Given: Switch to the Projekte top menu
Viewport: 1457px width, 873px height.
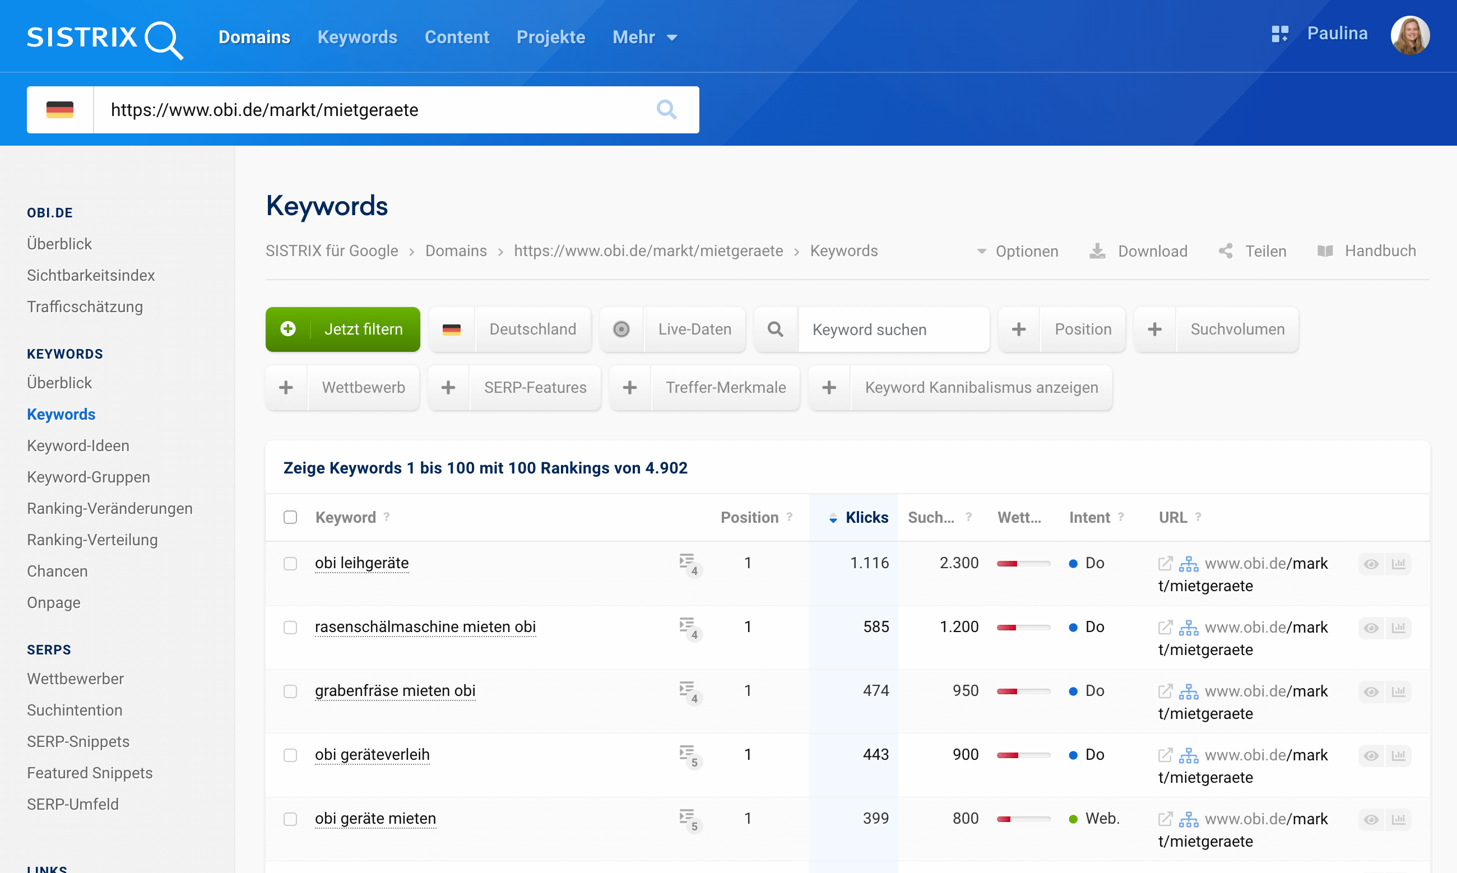Looking at the screenshot, I should 550,37.
